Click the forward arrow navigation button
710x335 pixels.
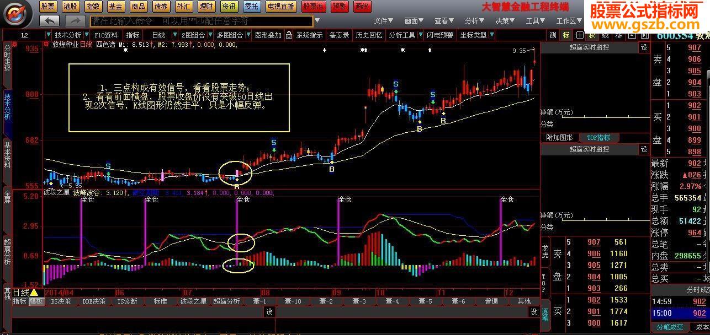point(75,21)
